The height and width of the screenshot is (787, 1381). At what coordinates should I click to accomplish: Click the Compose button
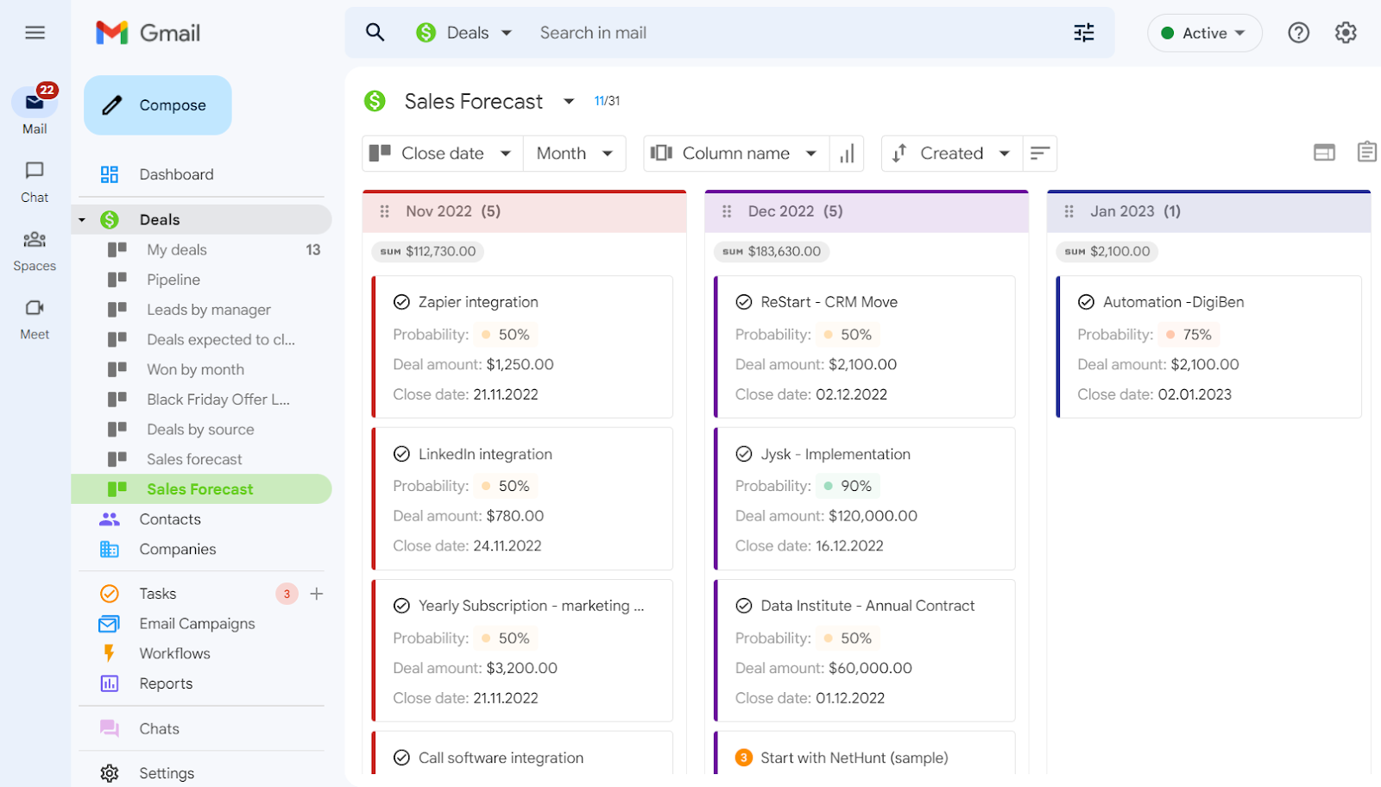click(158, 105)
